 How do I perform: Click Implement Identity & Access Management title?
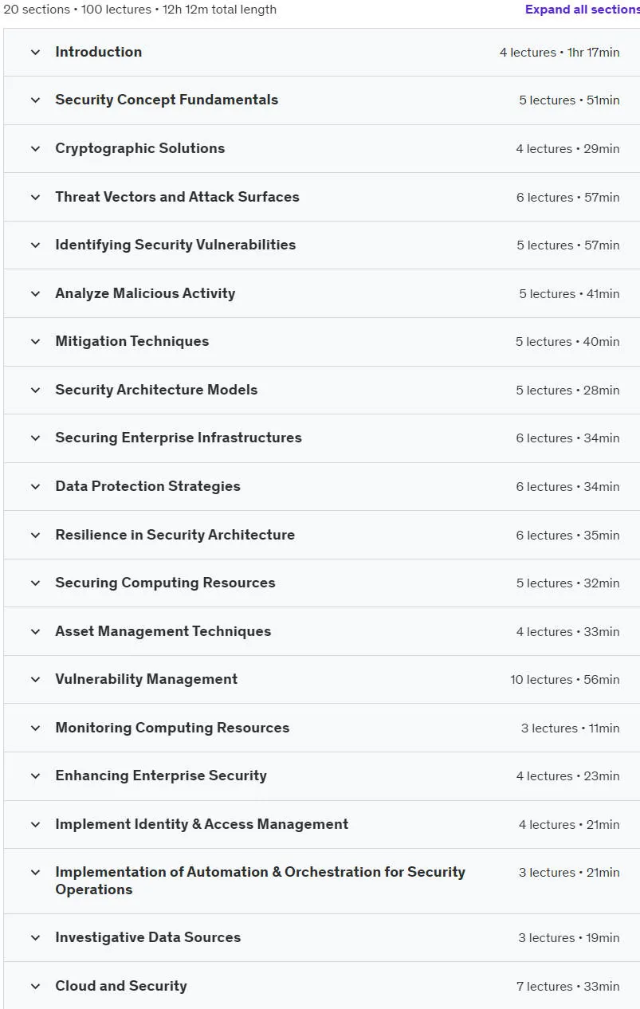202,824
